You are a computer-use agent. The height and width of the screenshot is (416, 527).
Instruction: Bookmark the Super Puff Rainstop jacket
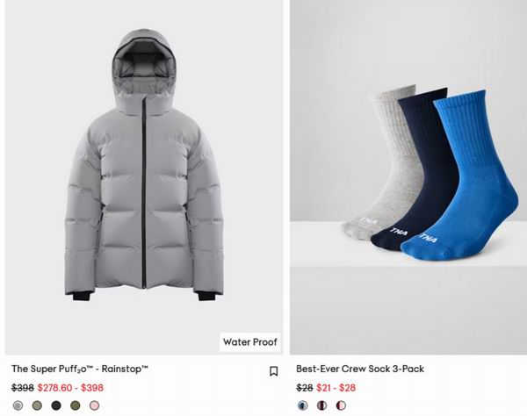[x=273, y=371]
